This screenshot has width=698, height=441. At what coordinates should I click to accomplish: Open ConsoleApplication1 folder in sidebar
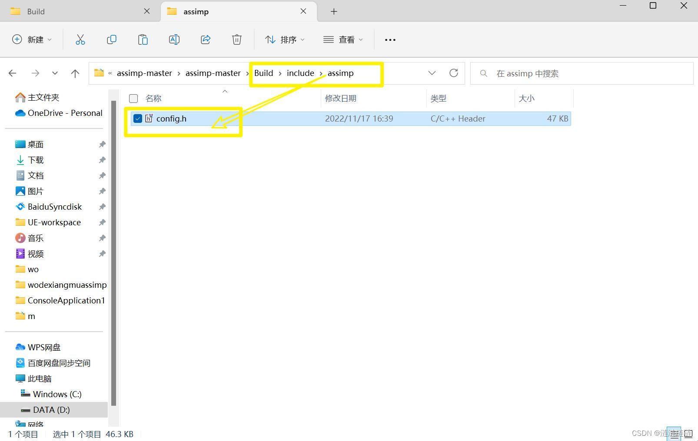[x=60, y=300]
